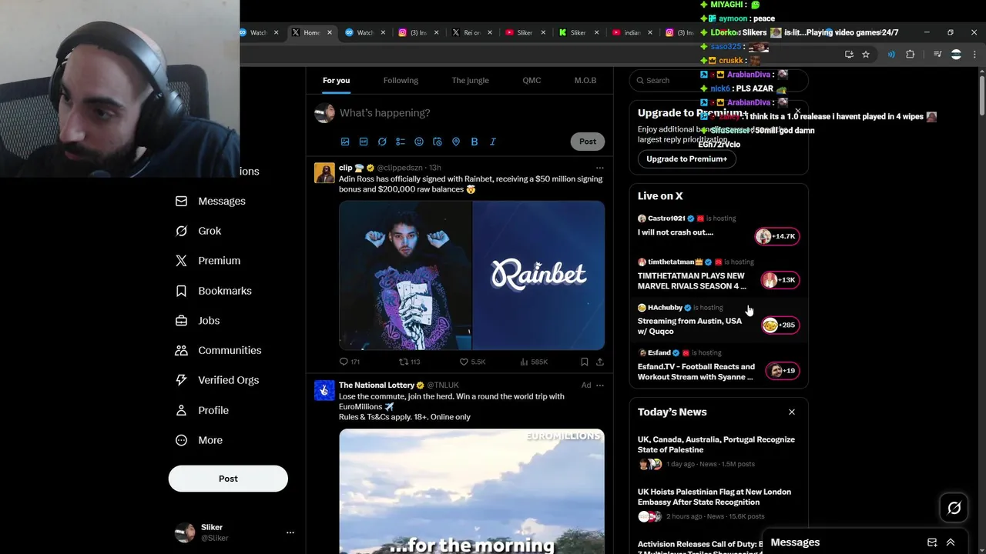The height and width of the screenshot is (554, 986).
Task: Open Bookmarks in the sidebar
Action: click(213, 291)
